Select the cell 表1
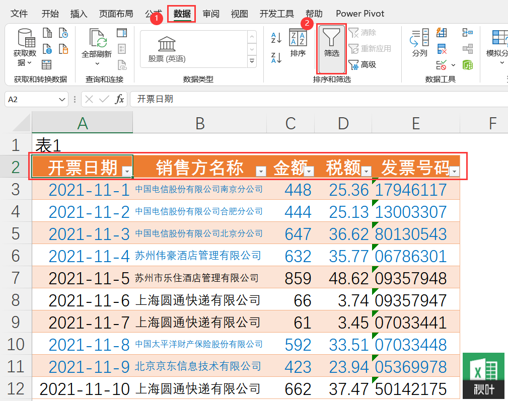The image size is (508, 401). tap(83, 145)
